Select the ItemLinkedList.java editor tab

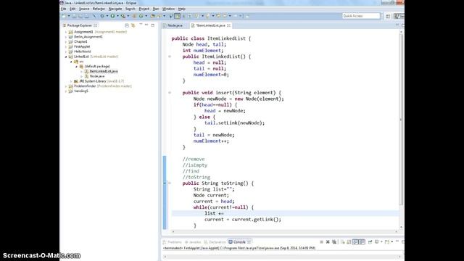coord(210,25)
